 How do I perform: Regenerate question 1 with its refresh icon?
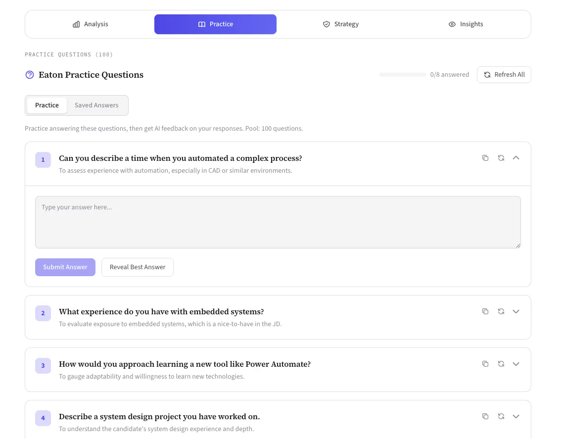pos(501,158)
